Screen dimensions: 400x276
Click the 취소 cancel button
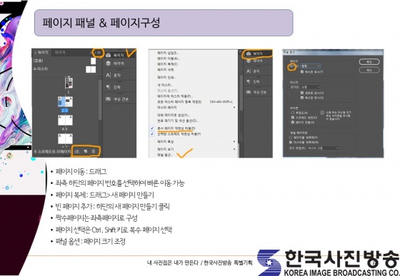click(369, 70)
